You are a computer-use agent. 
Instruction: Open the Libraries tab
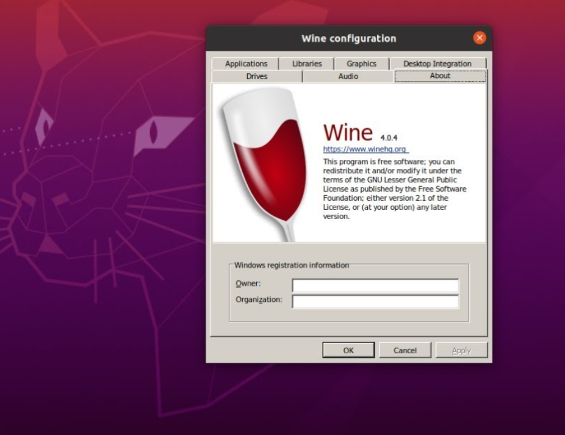(x=307, y=63)
